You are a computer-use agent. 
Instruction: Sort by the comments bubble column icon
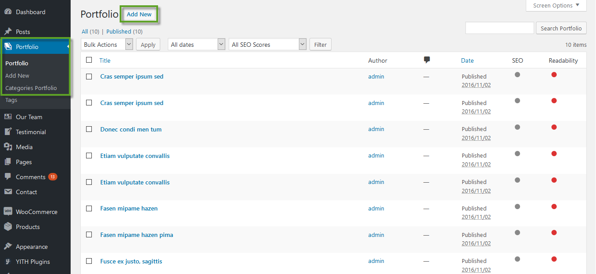click(426, 60)
